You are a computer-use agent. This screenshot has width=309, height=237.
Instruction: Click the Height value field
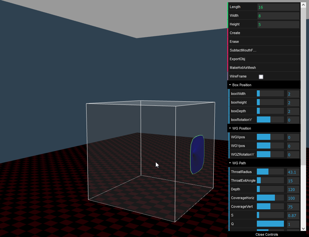click(x=278, y=24)
